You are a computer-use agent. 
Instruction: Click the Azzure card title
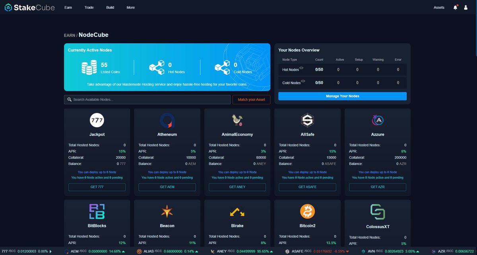click(378, 134)
